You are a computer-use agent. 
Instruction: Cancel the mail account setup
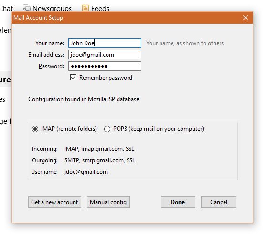point(219,202)
